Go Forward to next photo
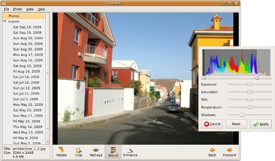The image size is (275, 161). coord(230,152)
